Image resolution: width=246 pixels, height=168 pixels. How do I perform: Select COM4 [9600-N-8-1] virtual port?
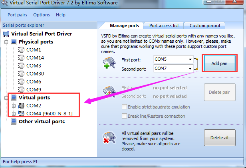click(50, 114)
